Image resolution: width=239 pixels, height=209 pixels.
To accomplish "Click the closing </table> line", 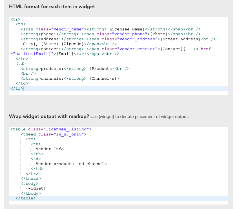I will 26,198.
